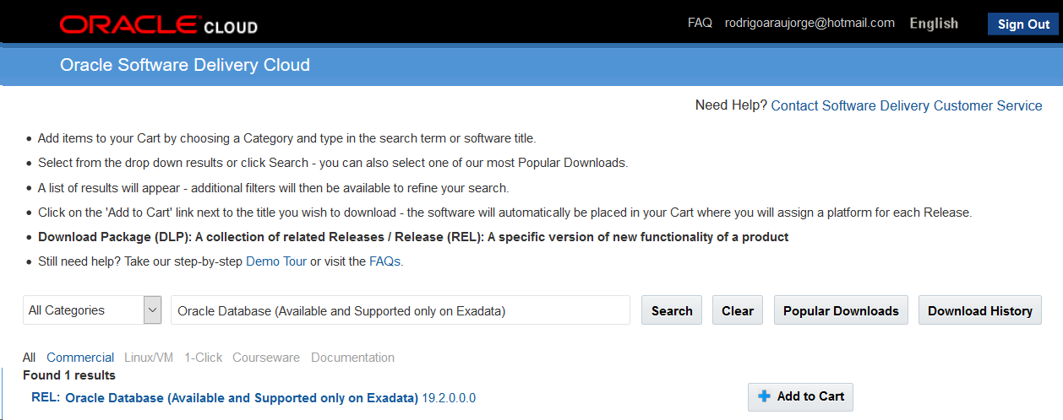Screen dimensions: 1063x420
Task: Click the Search button
Action: click(x=672, y=310)
